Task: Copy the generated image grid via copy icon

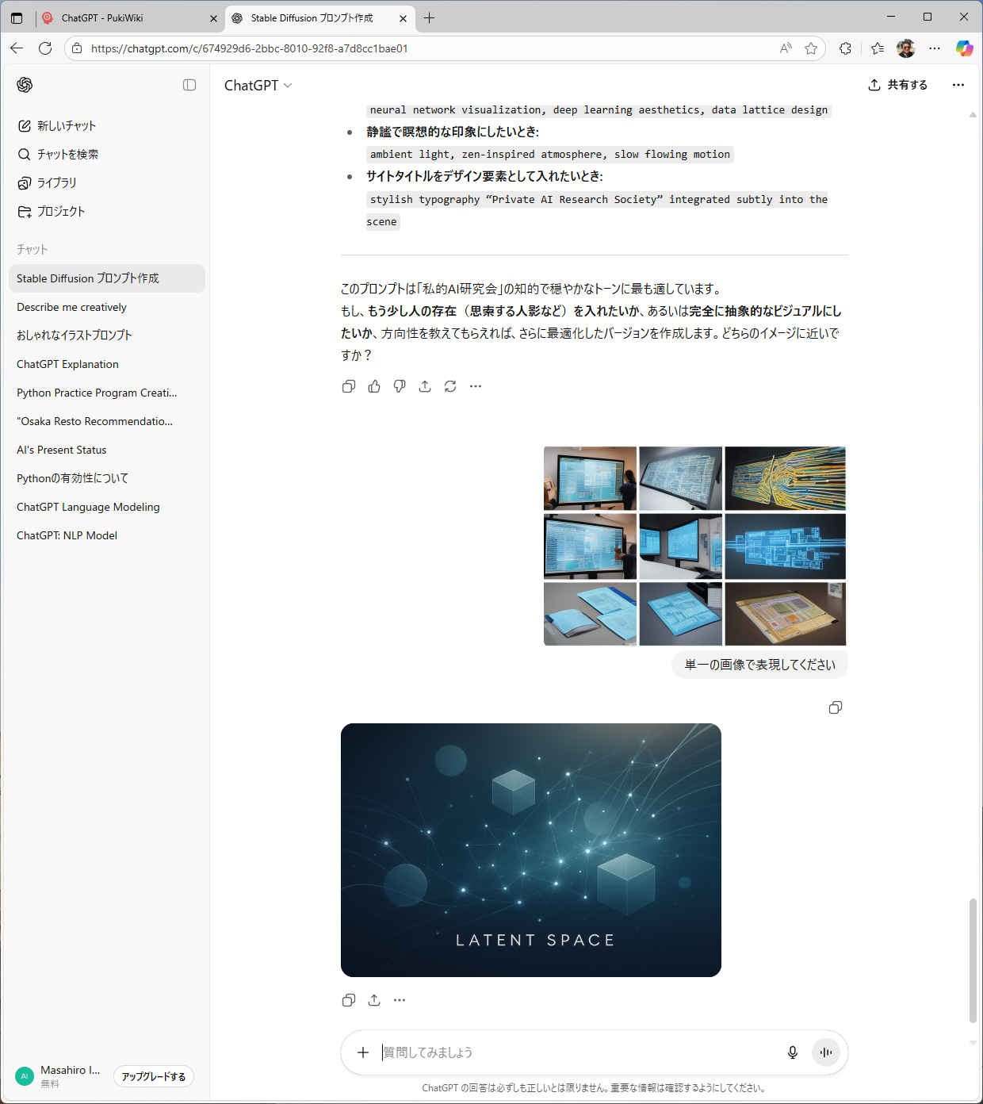Action: (x=836, y=707)
